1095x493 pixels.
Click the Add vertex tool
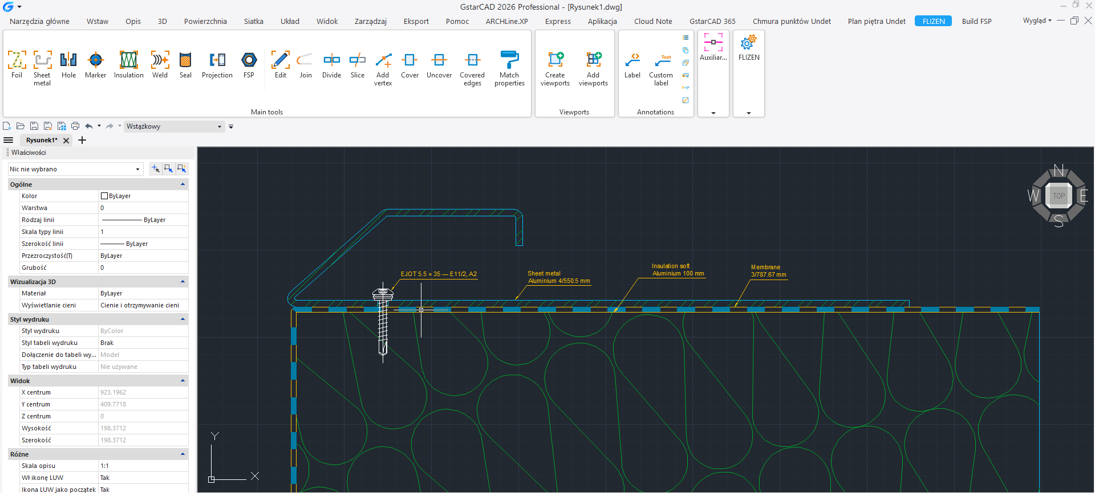pyautogui.click(x=383, y=68)
